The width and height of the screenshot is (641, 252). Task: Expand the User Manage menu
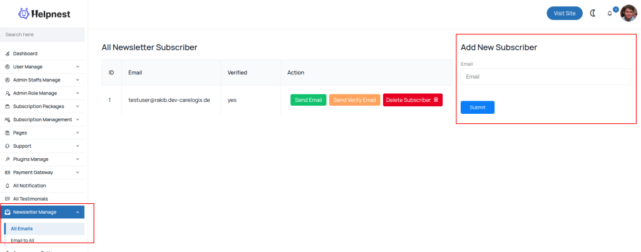point(78,67)
